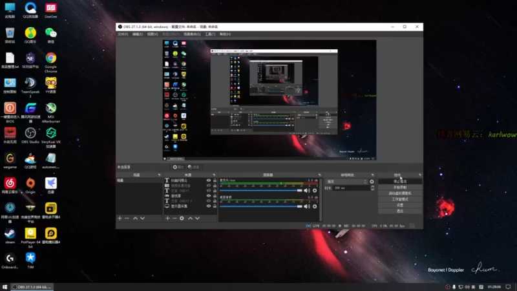Open TeamSpeak 3 desktop icon
The image size is (517, 291).
point(30,87)
